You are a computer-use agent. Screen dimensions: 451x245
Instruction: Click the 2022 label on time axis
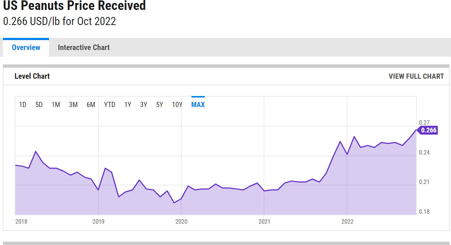(x=347, y=221)
